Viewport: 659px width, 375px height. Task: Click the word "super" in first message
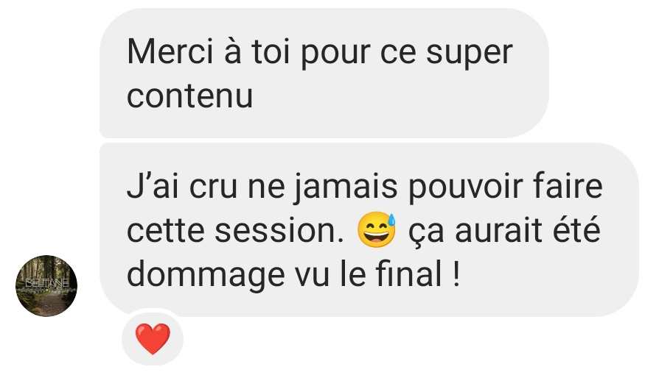[x=469, y=54]
